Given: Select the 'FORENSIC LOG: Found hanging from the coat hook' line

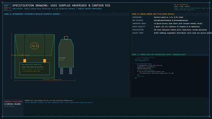Looking at the screenshot, I should coord(49,100).
